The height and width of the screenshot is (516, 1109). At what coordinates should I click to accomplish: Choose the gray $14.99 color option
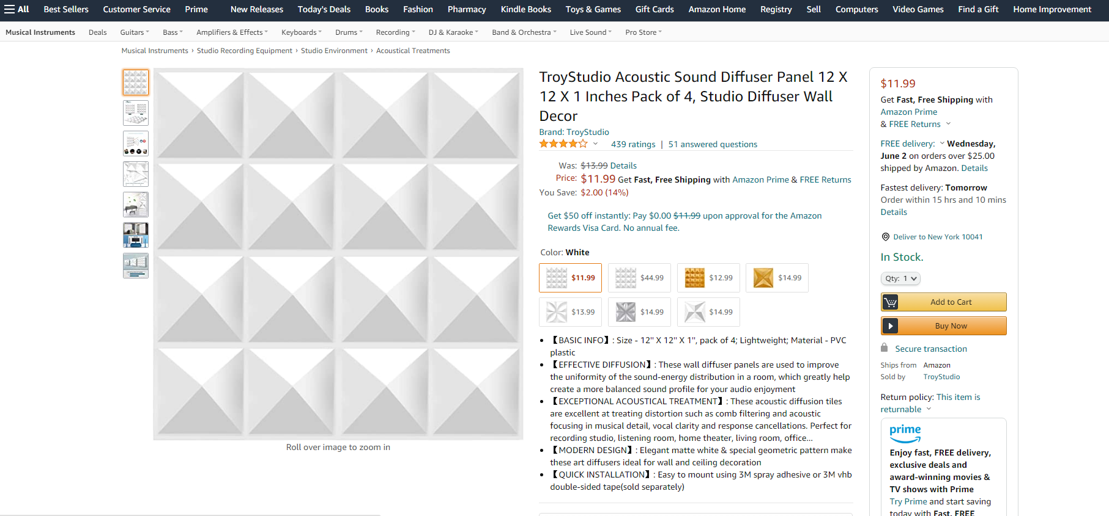click(x=639, y=312)
